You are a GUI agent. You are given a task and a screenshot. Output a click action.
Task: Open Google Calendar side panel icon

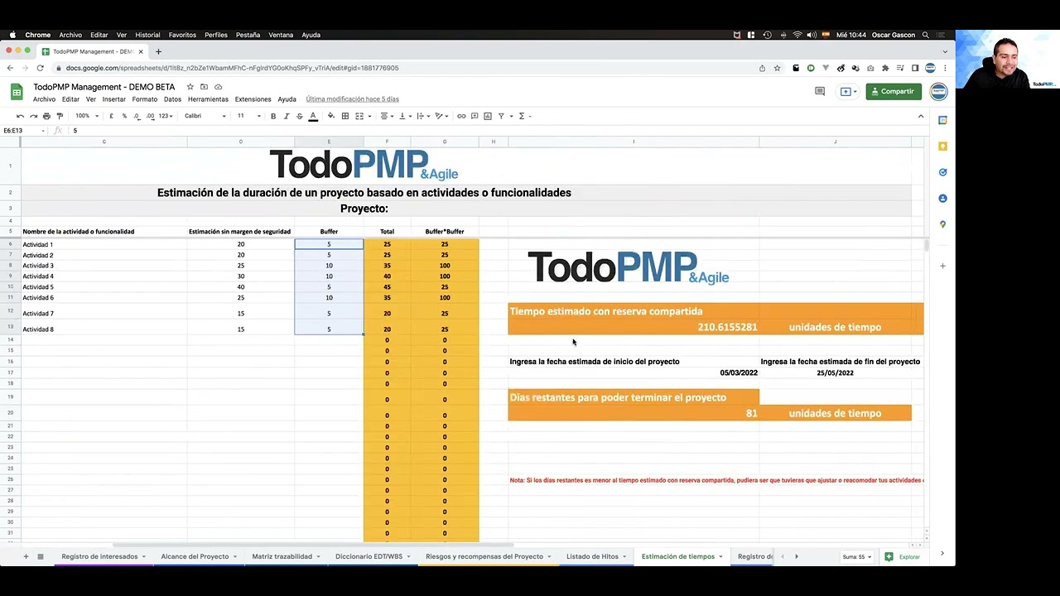pos(942,120)
